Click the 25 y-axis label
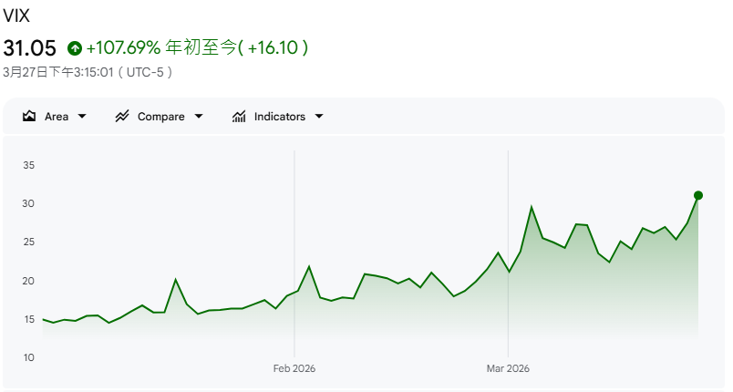 coord(28,242)
